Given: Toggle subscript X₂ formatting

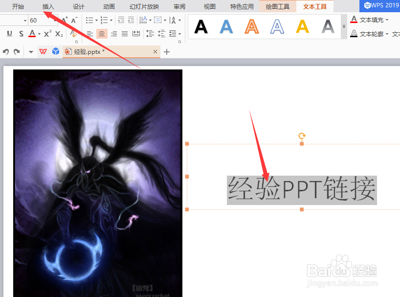Looking at the screenshot, I should (59, 33).
